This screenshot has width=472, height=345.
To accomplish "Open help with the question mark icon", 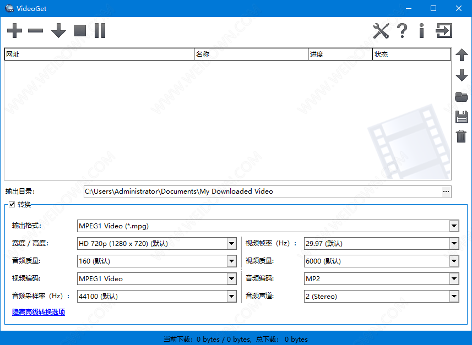I will point(402,31).
